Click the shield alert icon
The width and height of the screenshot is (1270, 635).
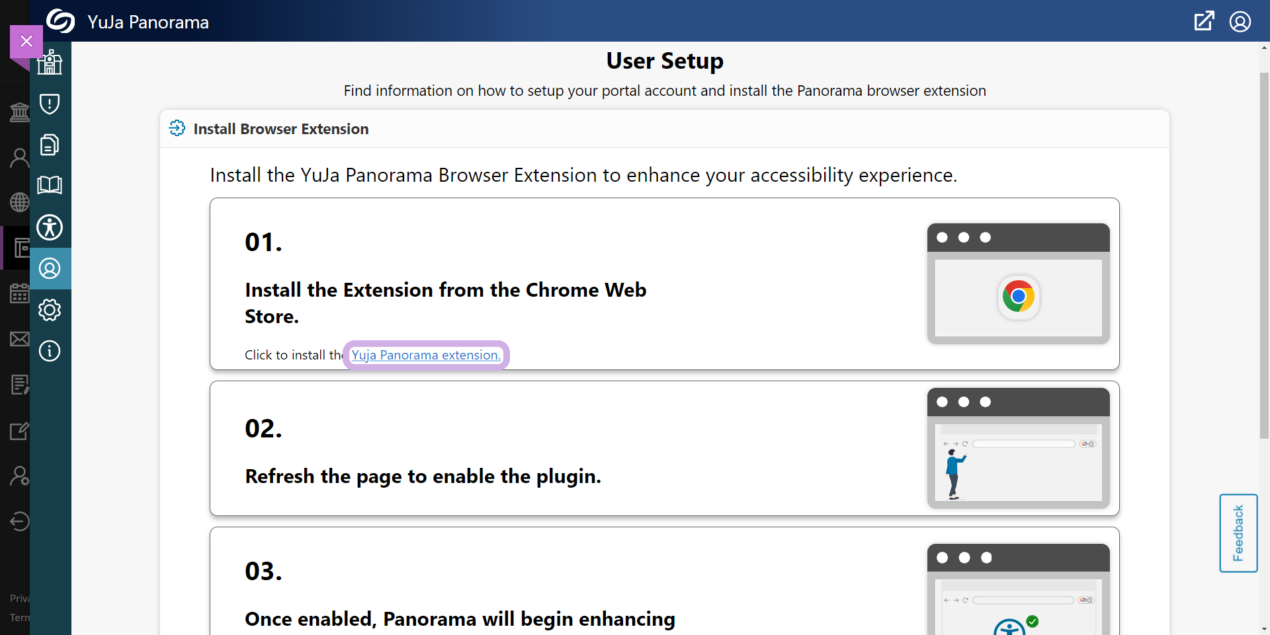50,104
